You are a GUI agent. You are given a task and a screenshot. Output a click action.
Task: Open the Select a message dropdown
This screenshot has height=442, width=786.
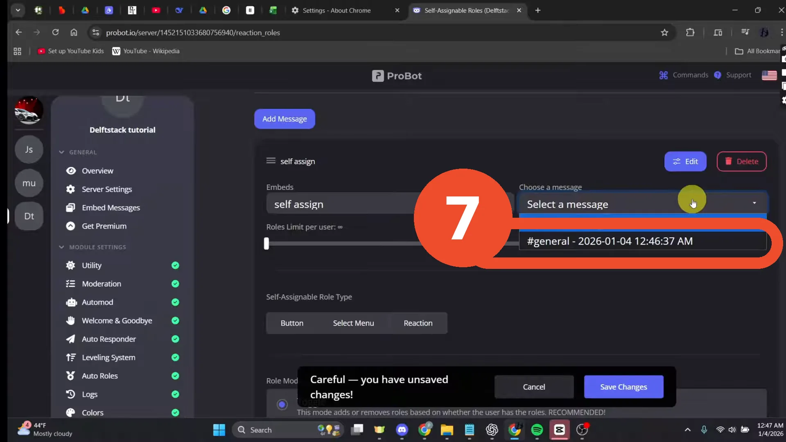click(642, 204)
